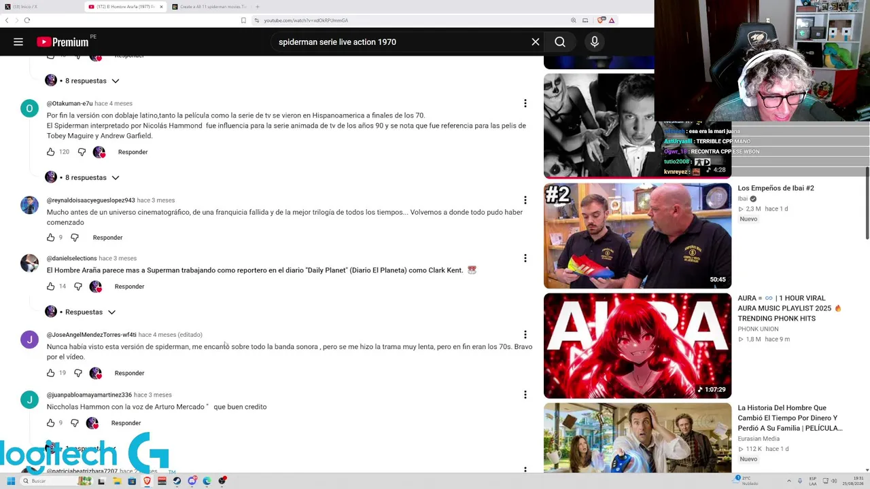The height and width of the screenshot is (489, 870).
Task: Reply to @JoseAngelMendezTorres-wf4ti's comment
Action: (x=129, y=373)
